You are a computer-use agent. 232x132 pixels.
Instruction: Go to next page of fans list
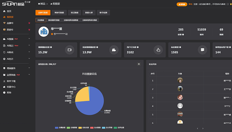point(203,128)
